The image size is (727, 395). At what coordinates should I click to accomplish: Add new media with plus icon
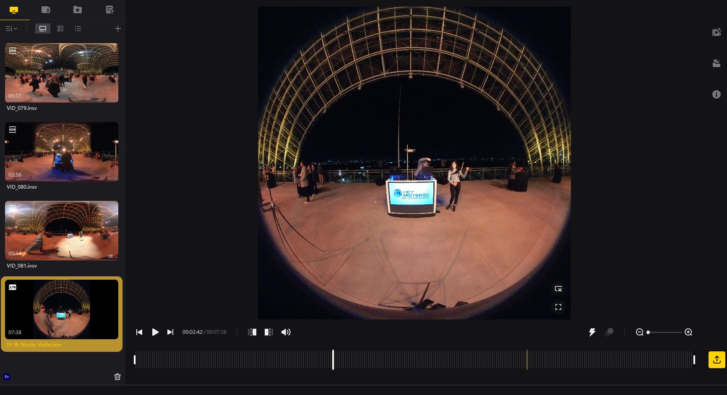coord(118,29)
